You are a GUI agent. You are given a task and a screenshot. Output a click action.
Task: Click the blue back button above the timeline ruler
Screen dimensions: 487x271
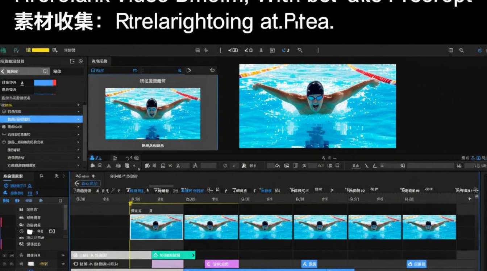click(87, 184)
